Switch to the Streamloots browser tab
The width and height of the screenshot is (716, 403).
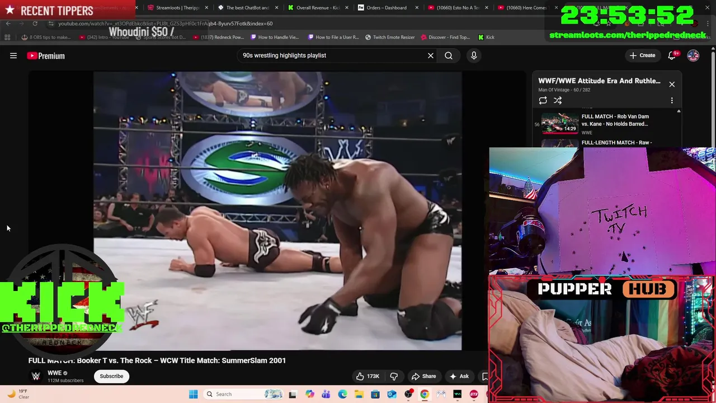pyautogui.click(x=178, y=8)
